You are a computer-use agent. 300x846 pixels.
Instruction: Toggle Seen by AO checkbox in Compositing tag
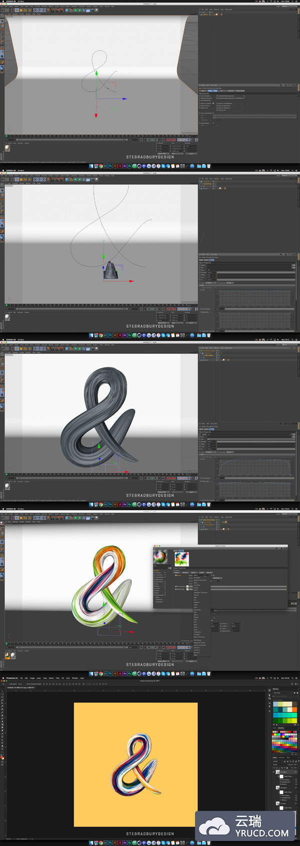click(x=244, y=110)
